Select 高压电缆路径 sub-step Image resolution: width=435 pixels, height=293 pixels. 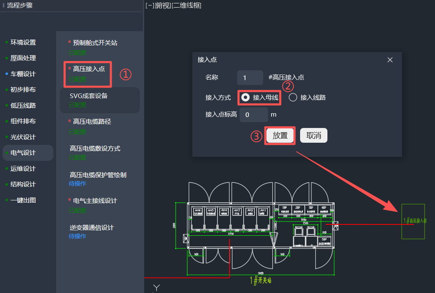[x=92, y=122]
